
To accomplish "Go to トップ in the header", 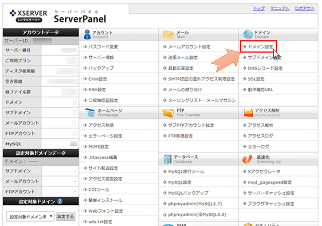I will tap(259, 8).
